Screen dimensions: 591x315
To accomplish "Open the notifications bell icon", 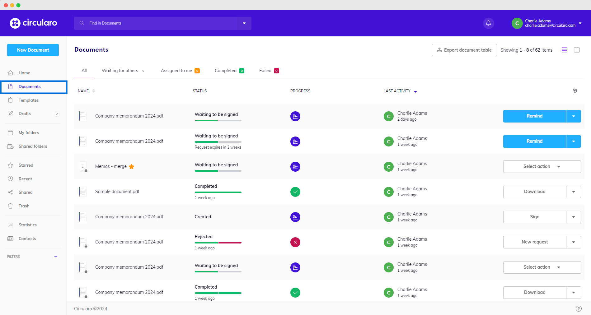I will click(488, 23).
